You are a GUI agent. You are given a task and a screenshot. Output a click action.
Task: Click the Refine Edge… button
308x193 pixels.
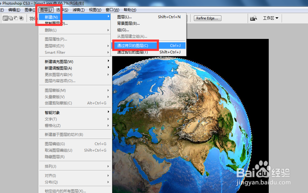(x=207, y=18)
